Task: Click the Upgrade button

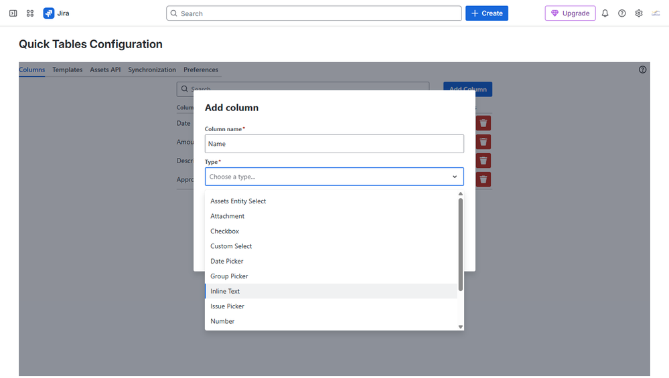Action: [x=570, y=13]
